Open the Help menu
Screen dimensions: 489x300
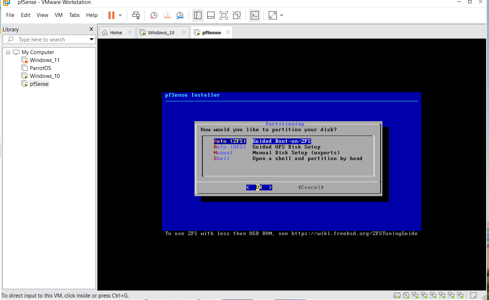click(92, 15)
